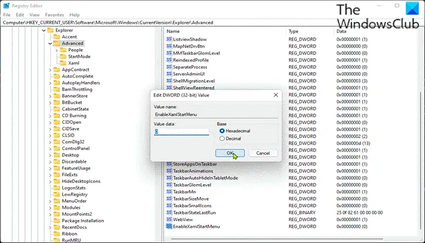Click the ShellViewReentered value name
Viewport: 425px width, 243px height.
[x=194, y=87]
